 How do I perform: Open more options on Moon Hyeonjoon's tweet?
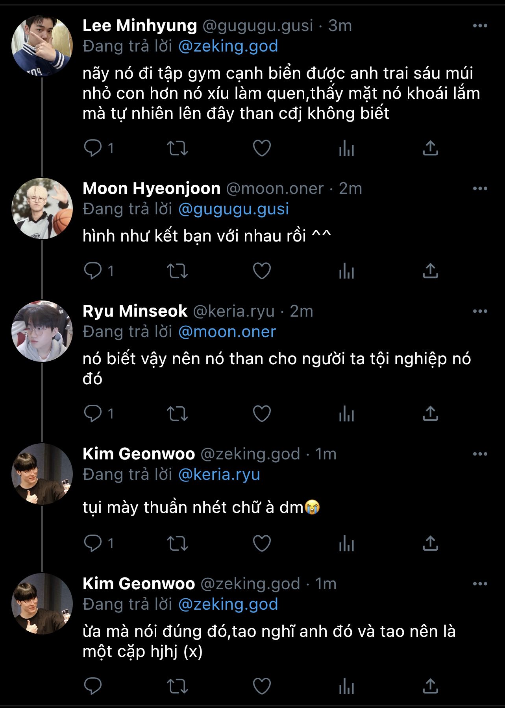480,188
